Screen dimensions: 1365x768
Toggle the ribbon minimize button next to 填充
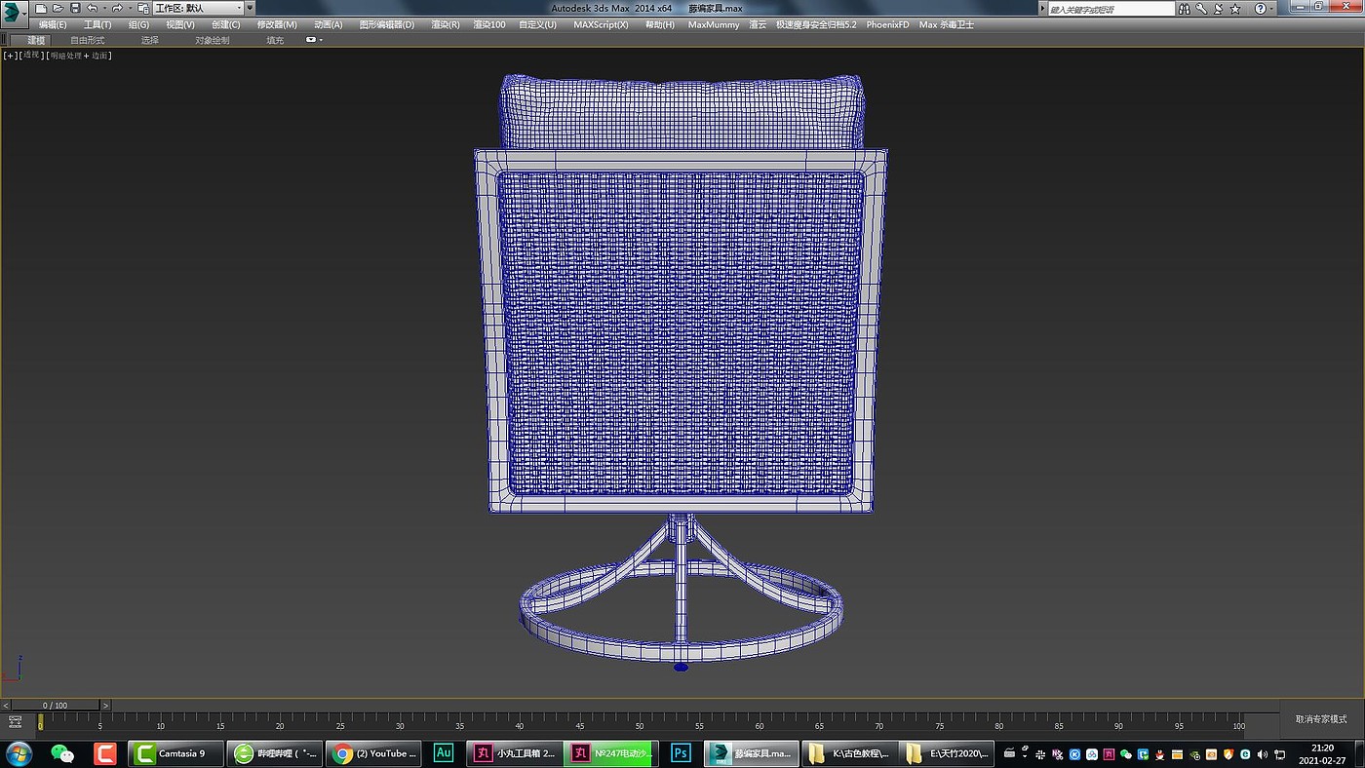(x=313, y=40)
